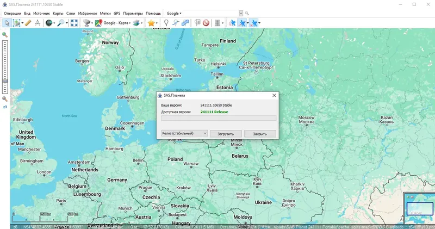The height and width of the screenshot is (229, 435).
Task: Activate the selection manager tool
Action: [x=17, y=23]
